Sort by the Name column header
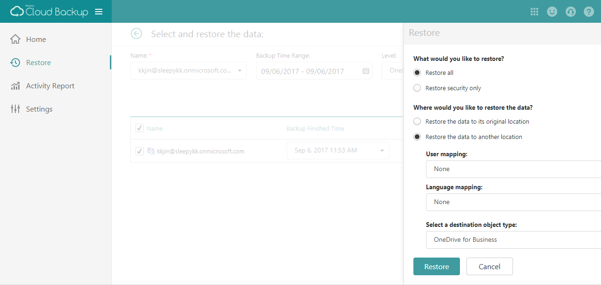The height and width of the screenshot is (285, 601). (155, 129)
